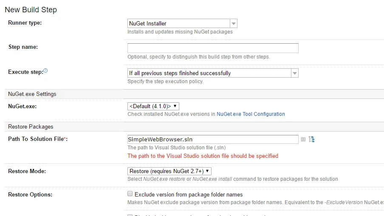Image resolution: width=384 pixels, height=216 pixels.
Task: Select the NuGet Installer runner type field
Action: point(182,23)
